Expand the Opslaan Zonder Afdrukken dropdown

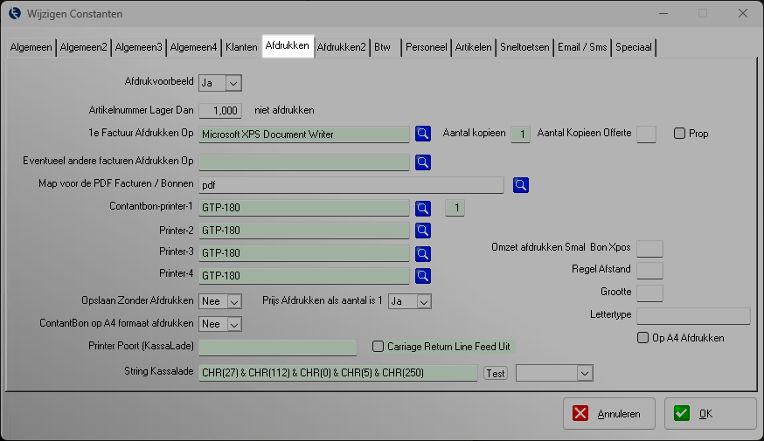[x=233, y=301]
